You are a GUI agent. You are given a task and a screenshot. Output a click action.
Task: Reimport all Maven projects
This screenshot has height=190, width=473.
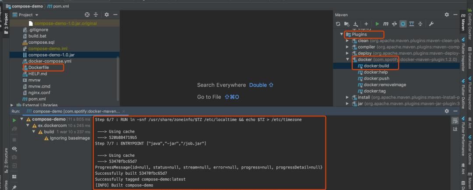click(x=338, y=24)
